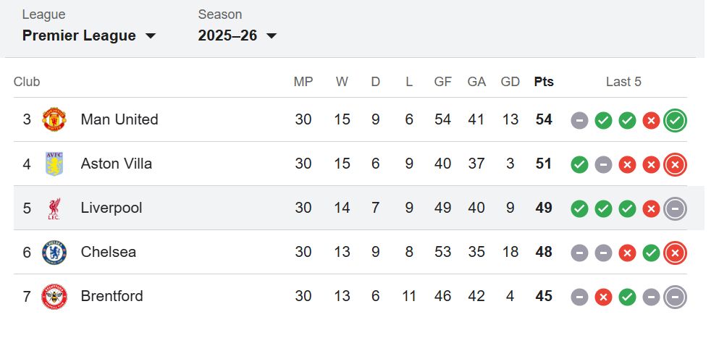Select the Brentford table row name

[x=112, y=296]
